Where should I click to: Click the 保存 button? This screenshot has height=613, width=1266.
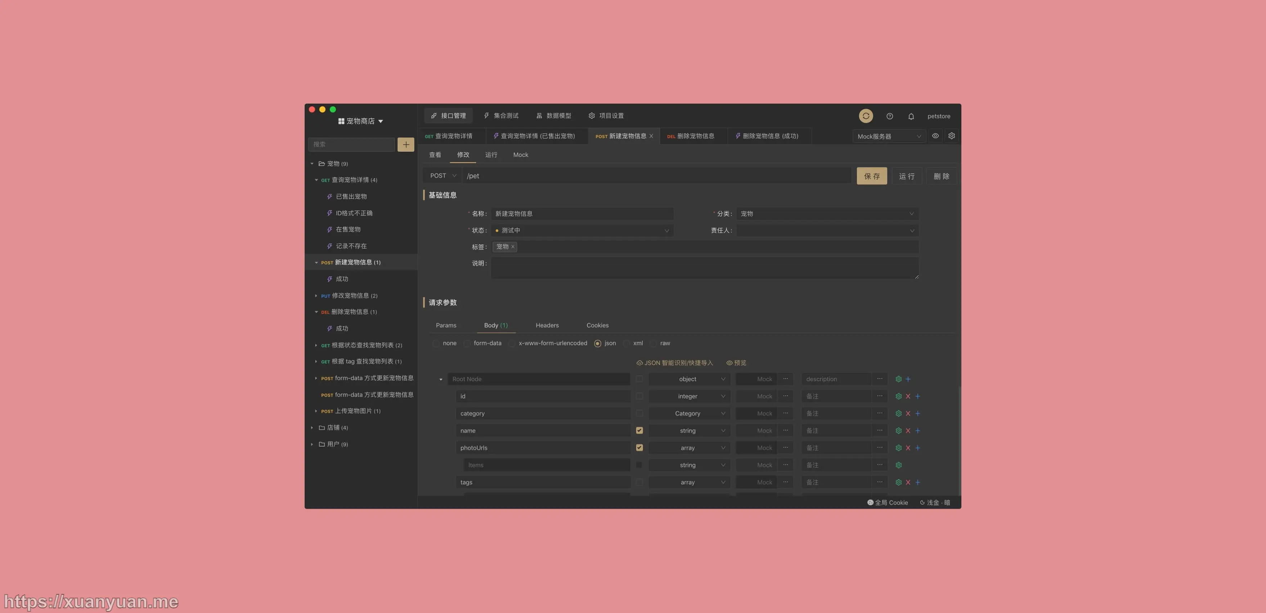[x=872, y=176]
